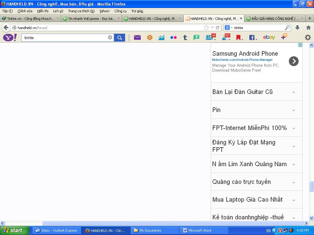This screenshot has width=314, height=235.
Task: Open the Firefox downloads arrow
Action: tap(297, 28)
